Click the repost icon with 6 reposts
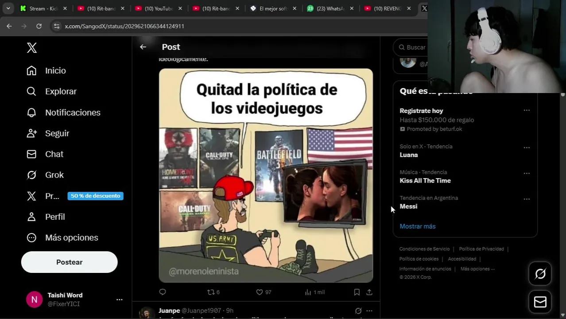 pyautogui.click(x=213, y=292)
